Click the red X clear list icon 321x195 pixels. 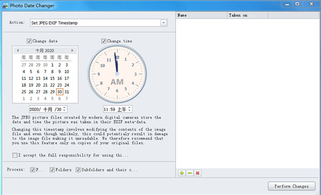197,173
